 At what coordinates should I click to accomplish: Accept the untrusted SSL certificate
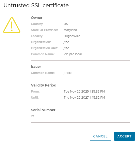click(x=124, y=136)
